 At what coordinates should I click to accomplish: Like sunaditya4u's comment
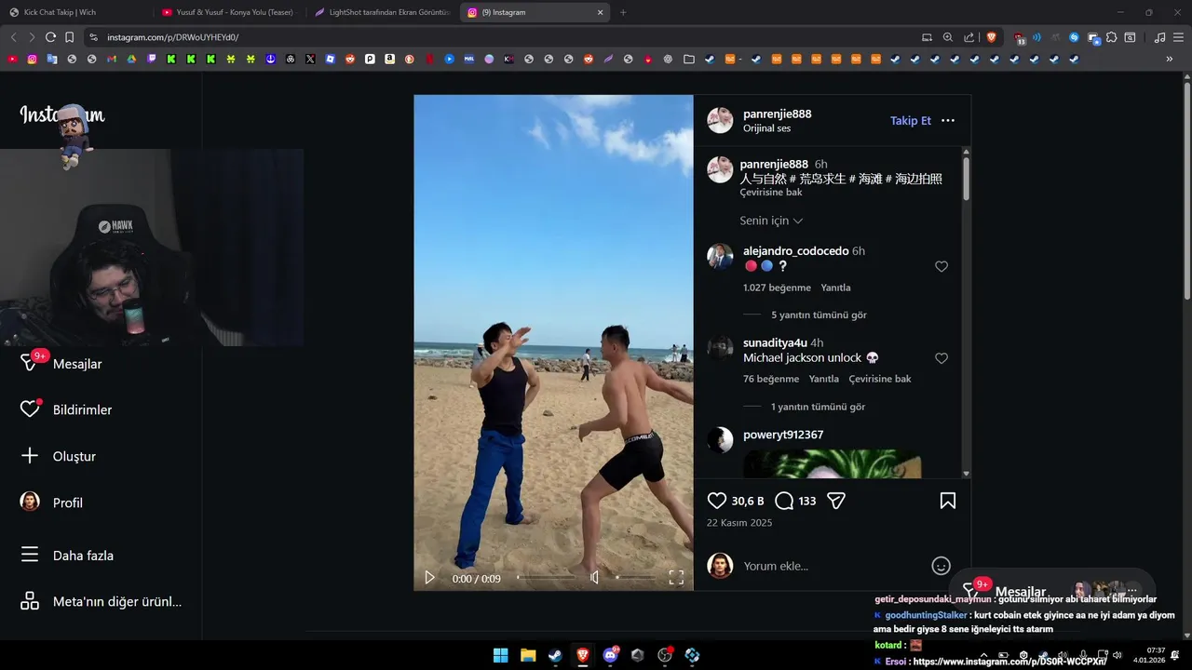pos(941,358)
